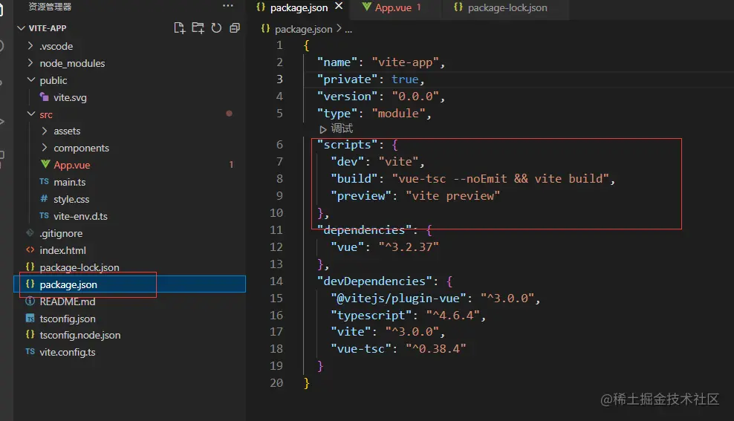Click the "^3.2.37" vue version string
The height and width of the screenshot is (421, 734).
coord(409,247)
